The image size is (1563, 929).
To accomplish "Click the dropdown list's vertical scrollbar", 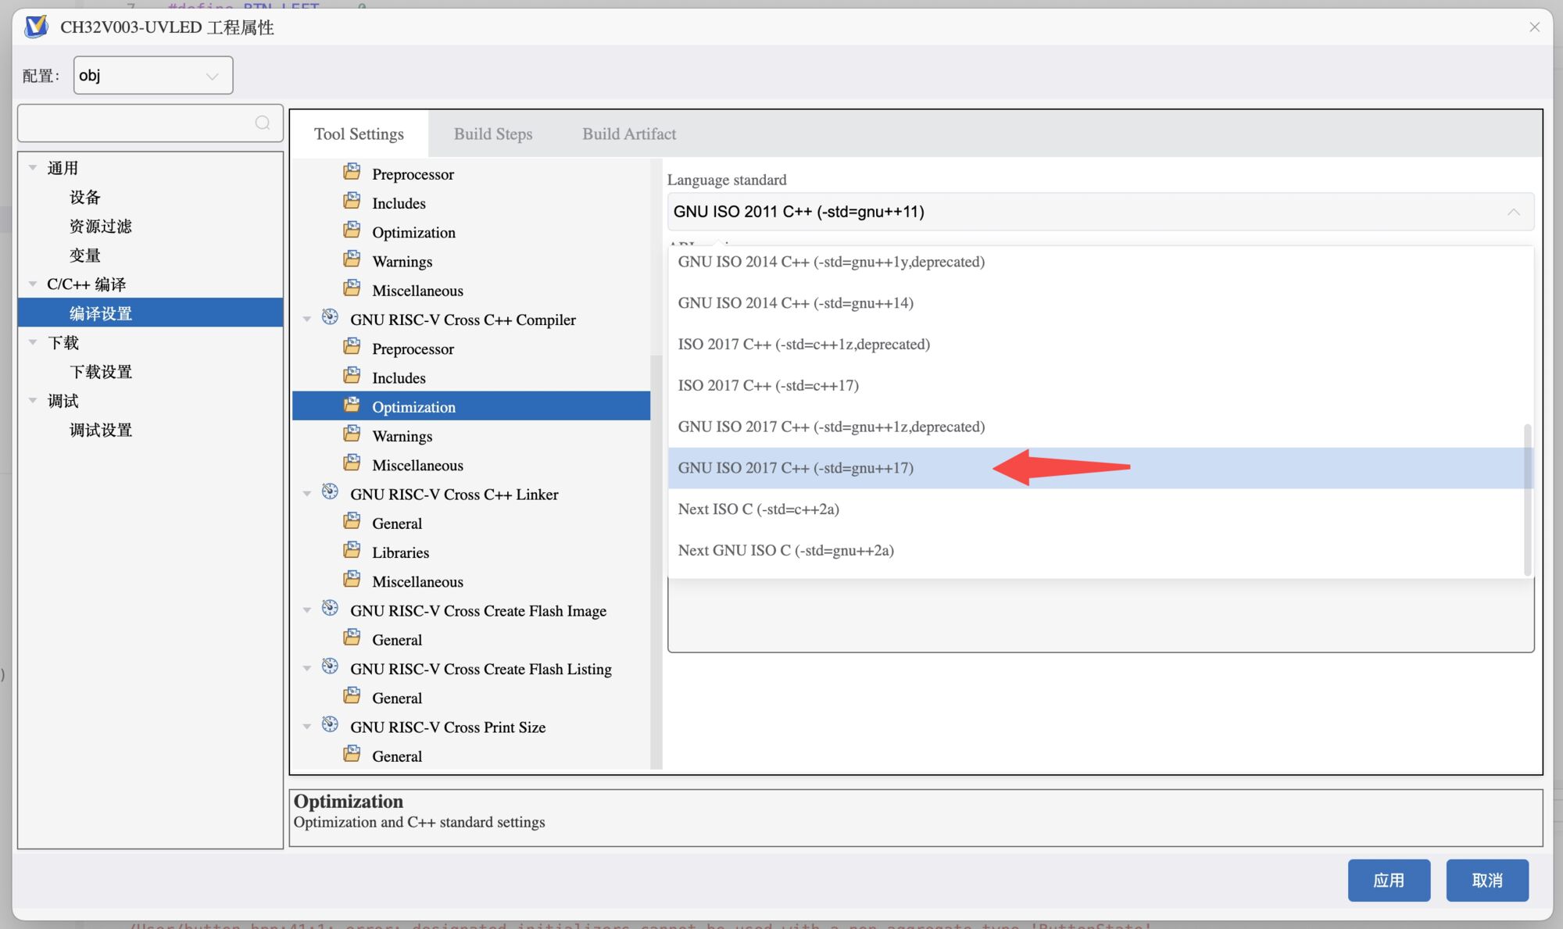I will [x=1528, y=500].
